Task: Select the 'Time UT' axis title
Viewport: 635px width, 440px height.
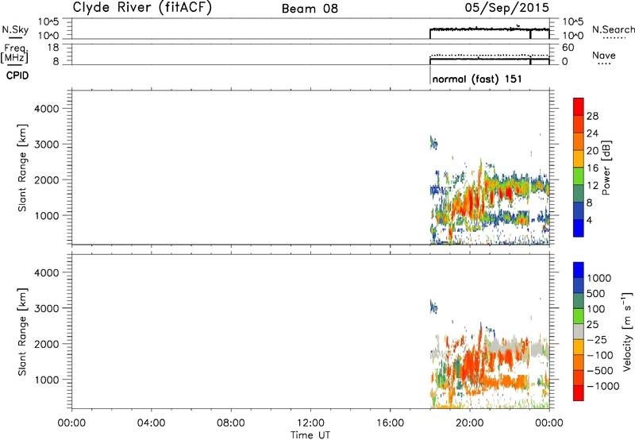Action: click(310, 435)
